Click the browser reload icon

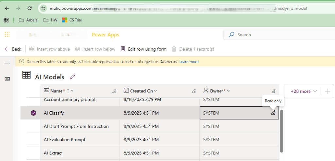pyautogui.click(x=30, y=8)
